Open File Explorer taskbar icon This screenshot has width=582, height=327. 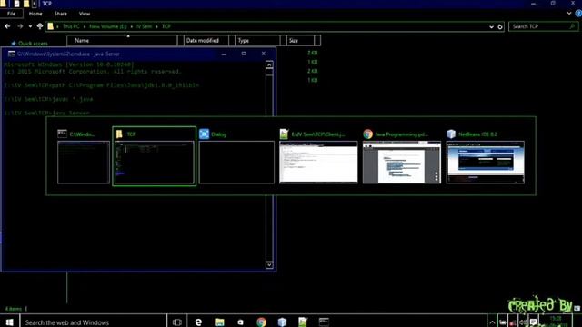point(219,322)
